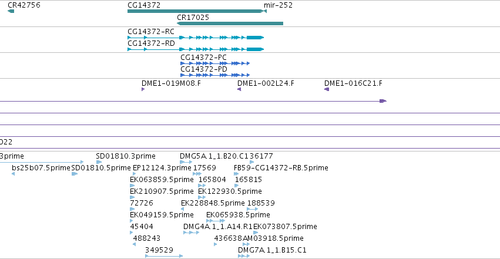Select the CR17025 gene span bar
500x259 pixels.
click(x=230, y=23)
